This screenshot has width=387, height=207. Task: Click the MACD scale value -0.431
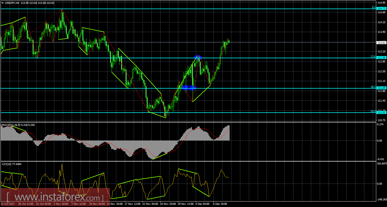(x=381, y=159)
